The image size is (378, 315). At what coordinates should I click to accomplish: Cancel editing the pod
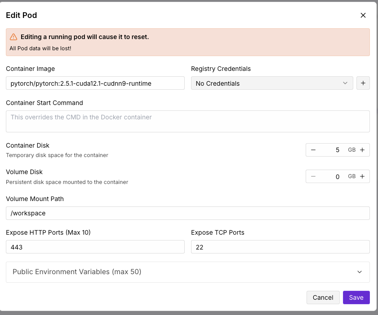(x=323, y=297)
